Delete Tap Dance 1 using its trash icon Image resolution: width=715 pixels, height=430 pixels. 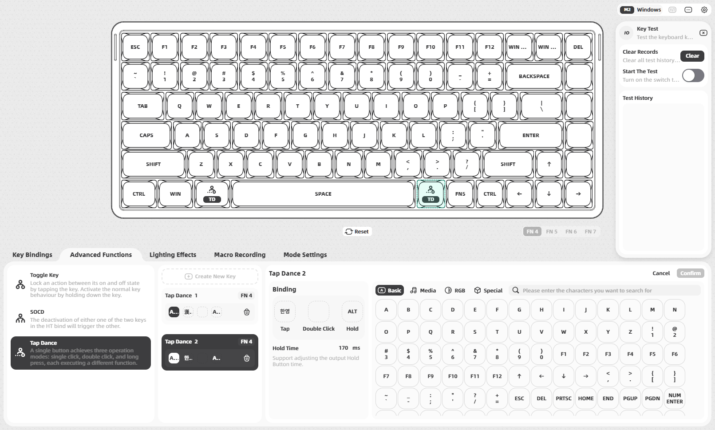click(x=247, y=312)
